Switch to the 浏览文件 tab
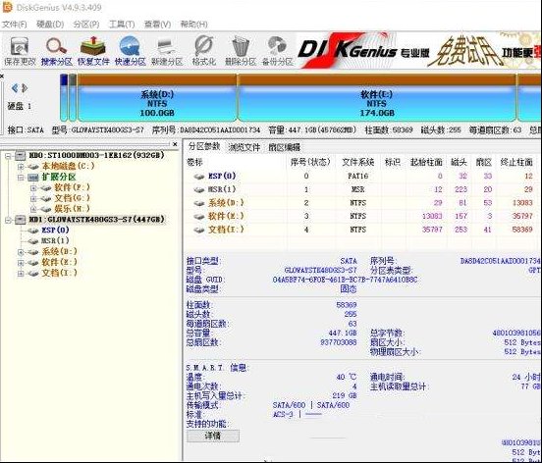Image resolution: width=542 pixels, height=463 pixels. click(x=244, y=147)
